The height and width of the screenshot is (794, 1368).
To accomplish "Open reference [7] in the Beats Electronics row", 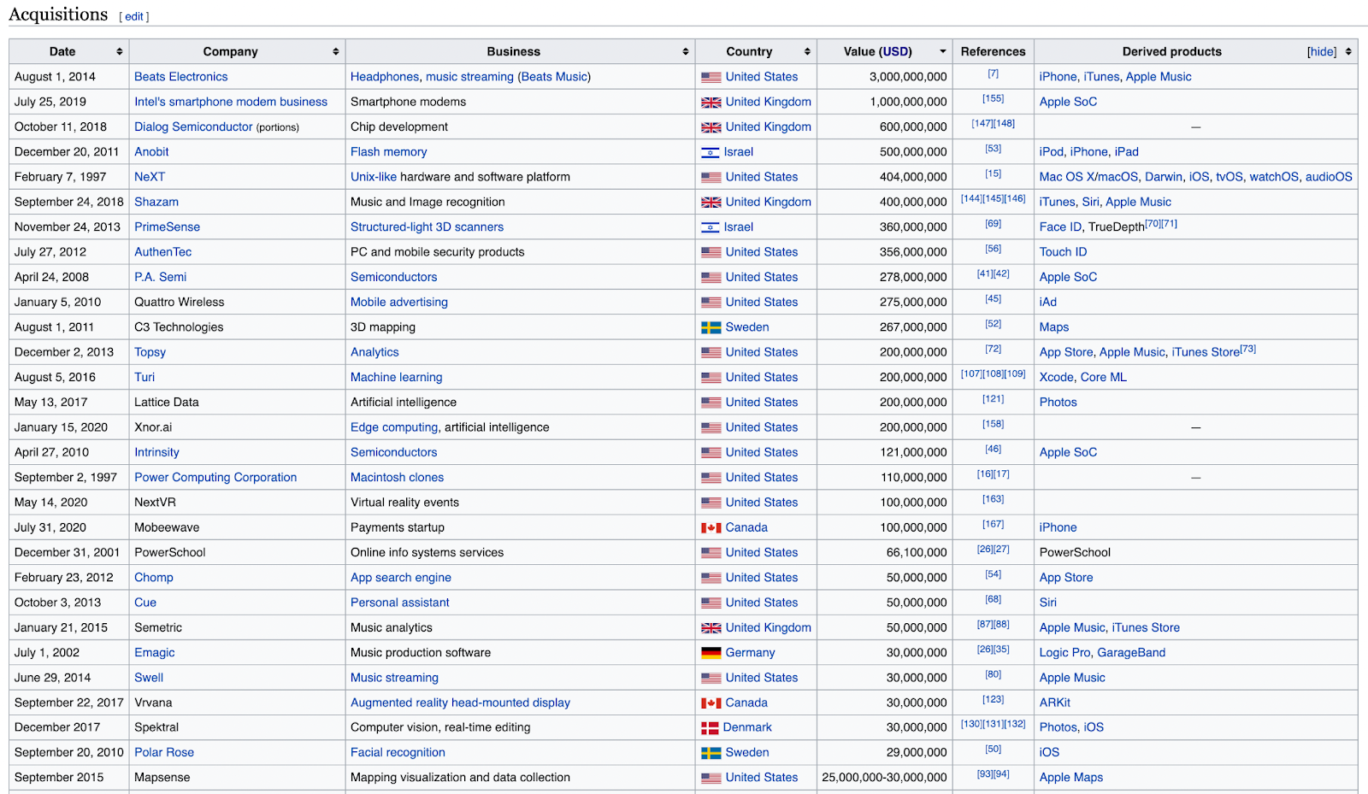I will (x=993, y=74).
